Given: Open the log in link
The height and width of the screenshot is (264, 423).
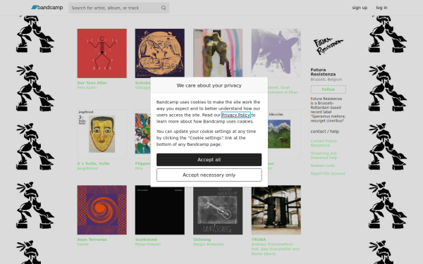Looking at the screenshot, I should (381, 8).
